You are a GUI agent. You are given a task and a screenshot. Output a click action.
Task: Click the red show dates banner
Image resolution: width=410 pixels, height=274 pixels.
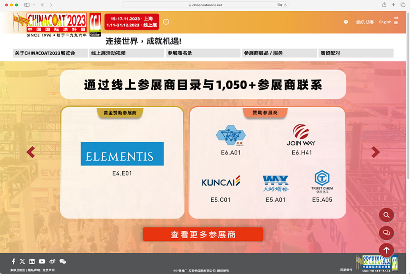pos(132,22)
